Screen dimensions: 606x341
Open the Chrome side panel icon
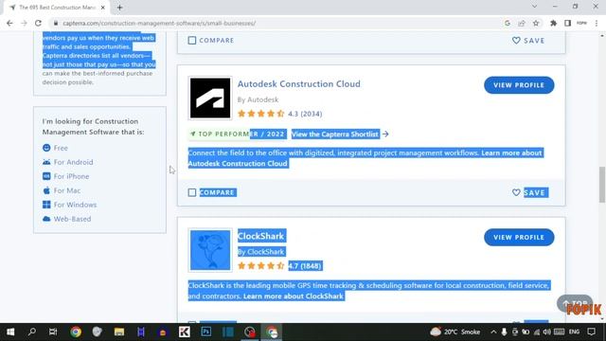pyautogui.click(x=567, y=23)
